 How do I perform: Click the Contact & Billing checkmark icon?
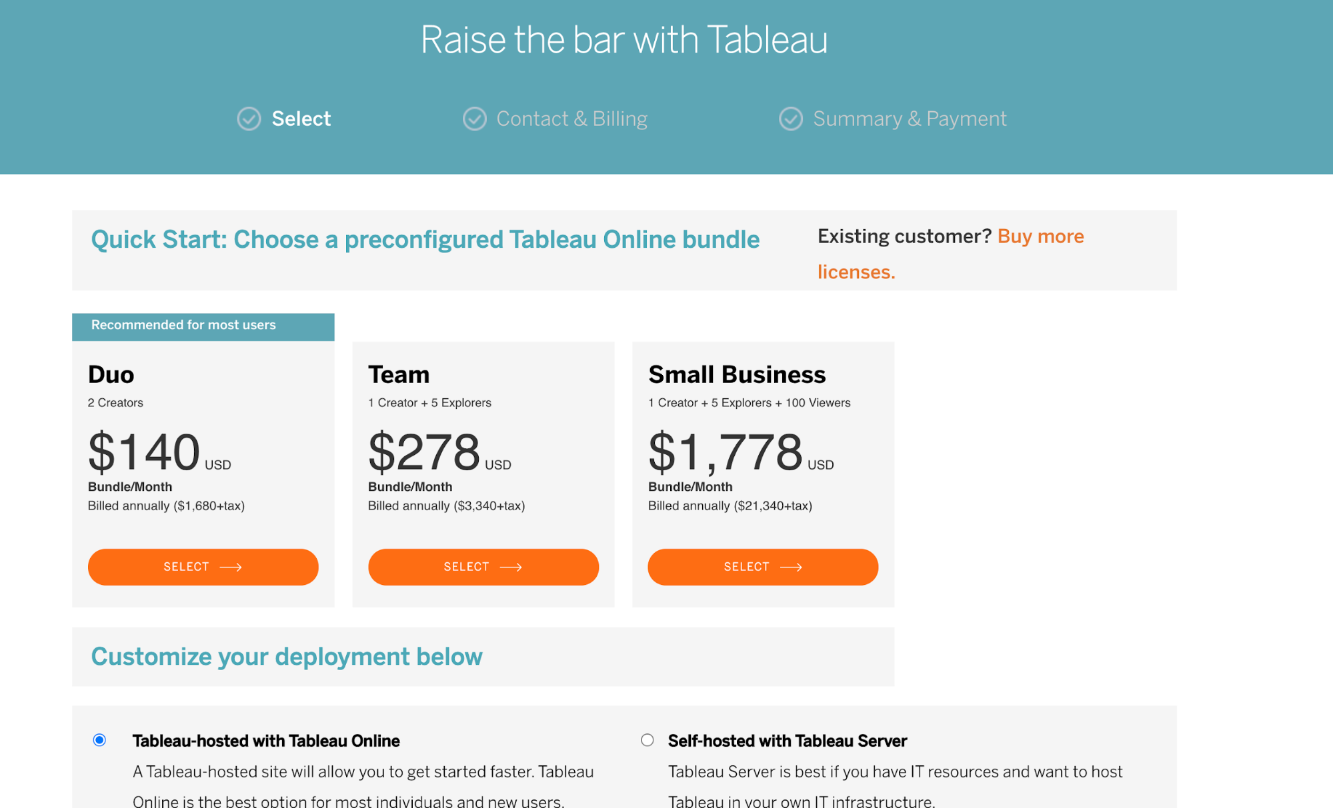(x=474, y=119)
